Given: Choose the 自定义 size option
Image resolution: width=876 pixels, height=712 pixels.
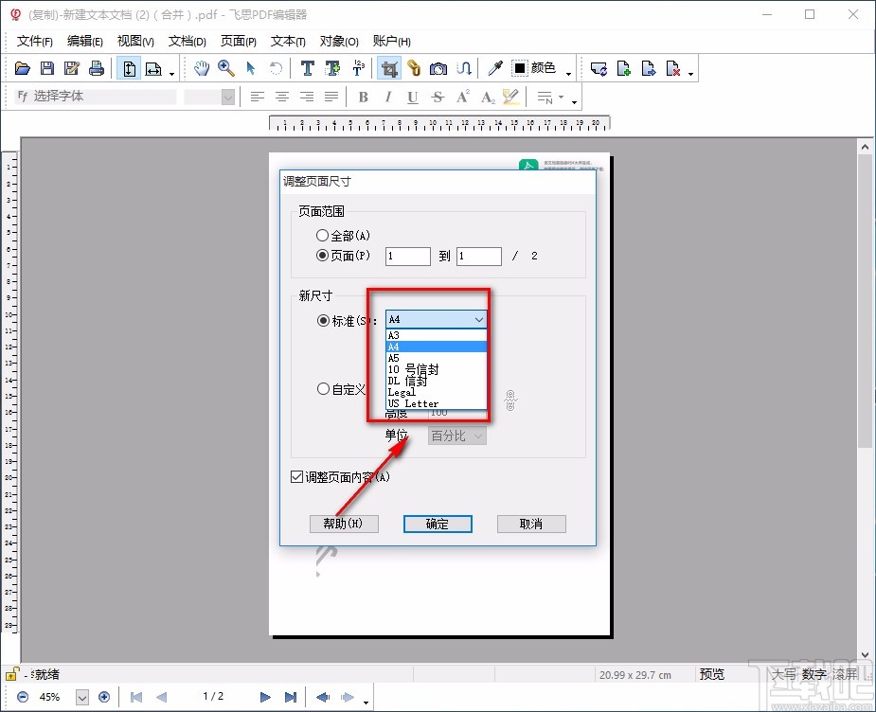Looking at the screenshot, I should click(x=322, y=389).
